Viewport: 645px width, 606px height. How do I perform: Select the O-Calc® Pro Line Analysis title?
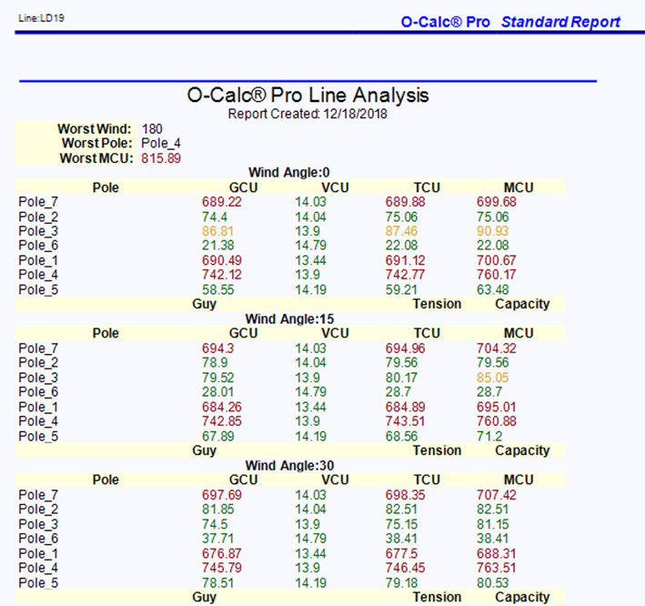pos(307,95)
